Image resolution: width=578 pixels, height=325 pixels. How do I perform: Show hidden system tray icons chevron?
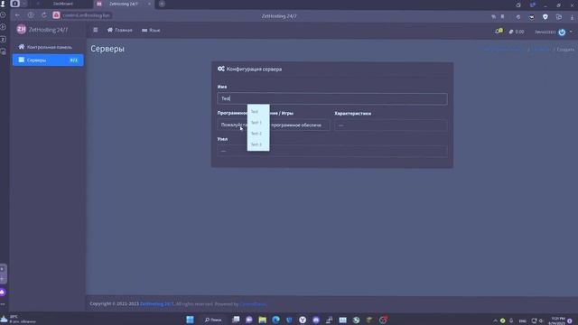coord(495,320)
